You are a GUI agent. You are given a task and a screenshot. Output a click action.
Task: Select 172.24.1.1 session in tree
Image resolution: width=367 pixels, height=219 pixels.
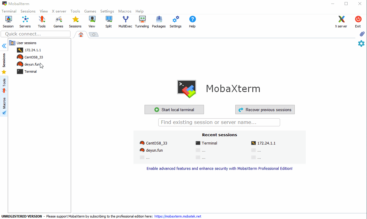point(29,50)
